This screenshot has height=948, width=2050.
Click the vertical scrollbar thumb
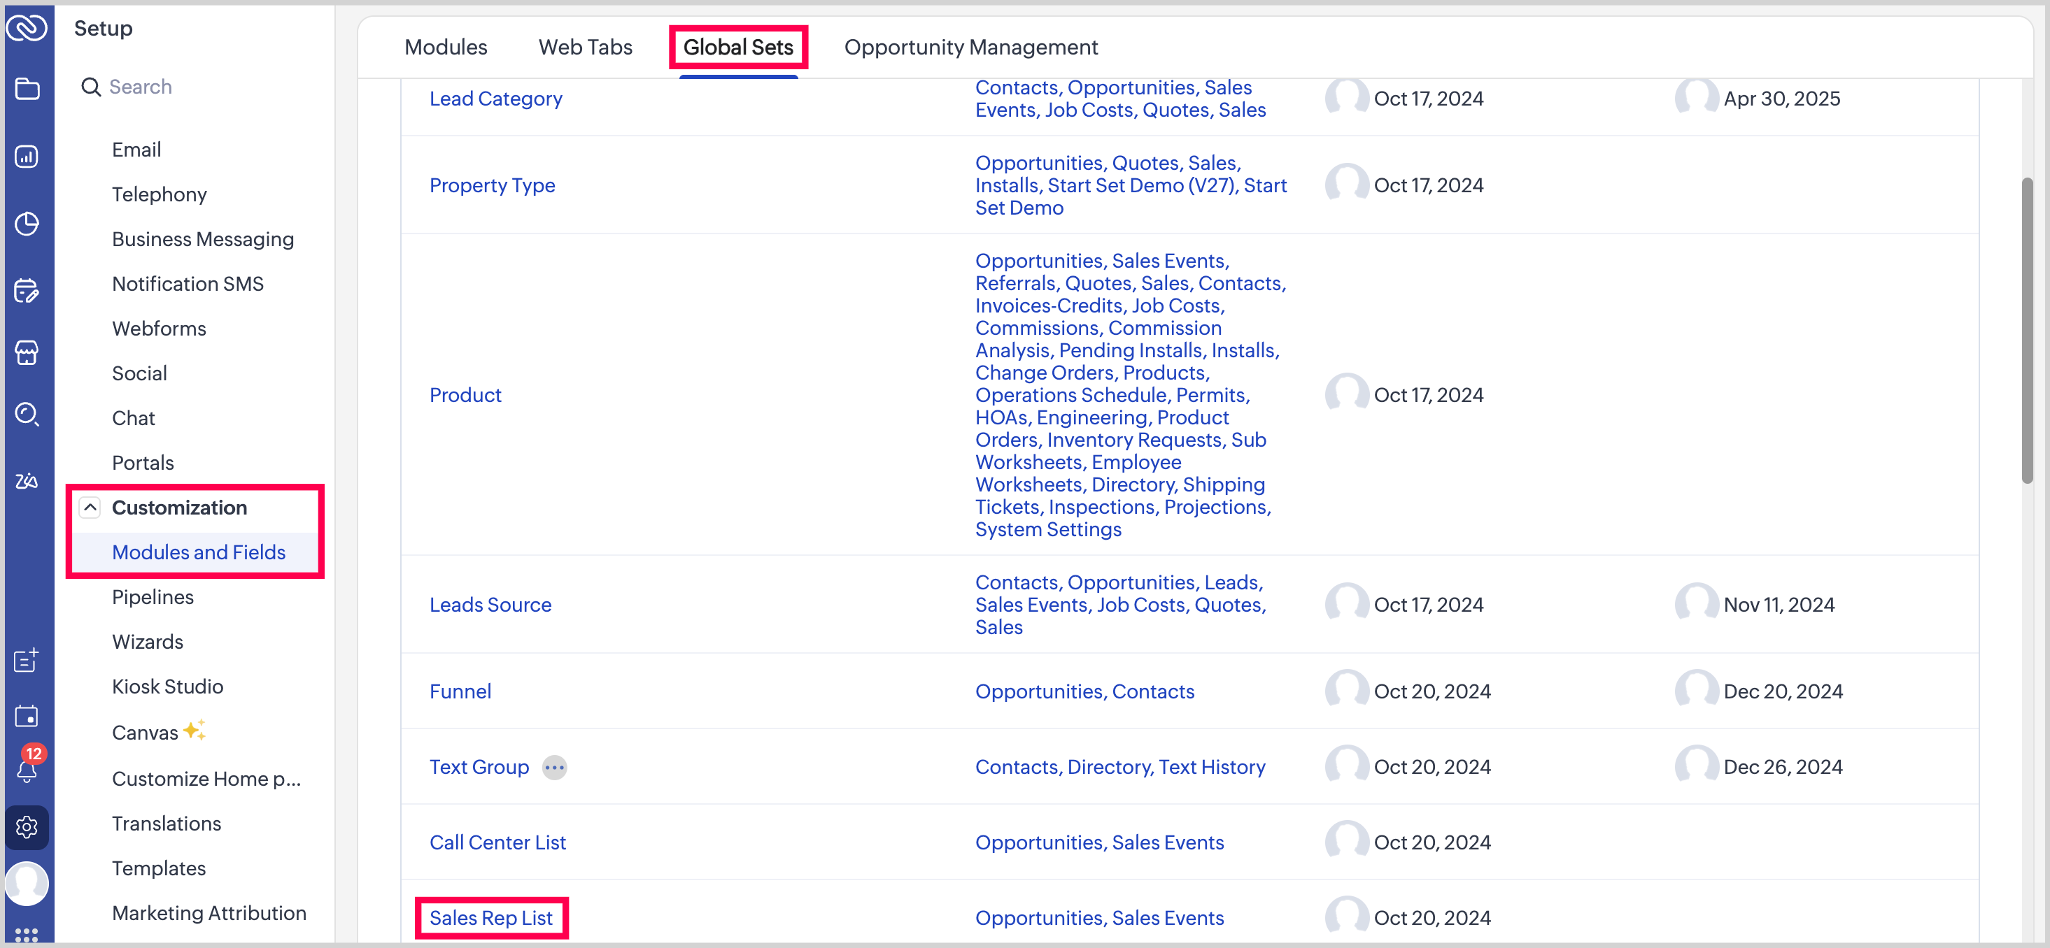(2026, 330)
